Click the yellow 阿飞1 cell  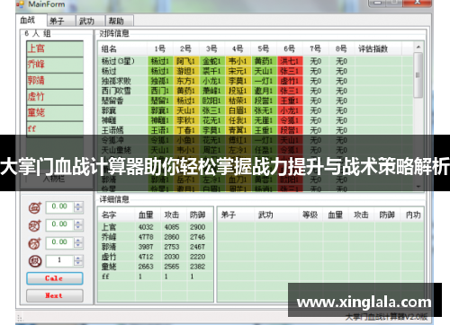(186, 61)
